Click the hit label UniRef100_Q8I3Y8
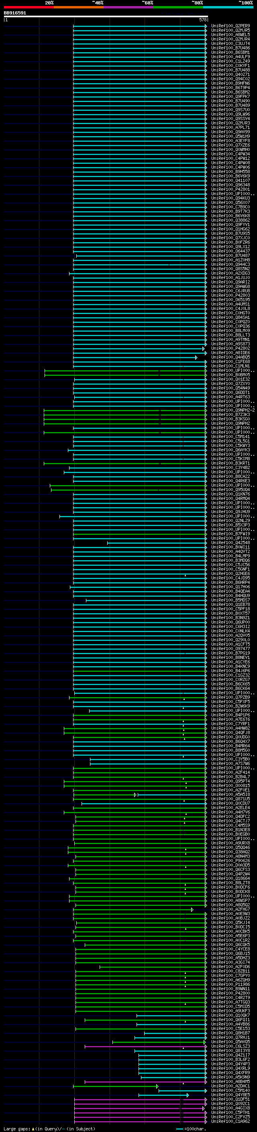The width and height of the screenshot is (257, 1132). click(x=230, y=1051)
